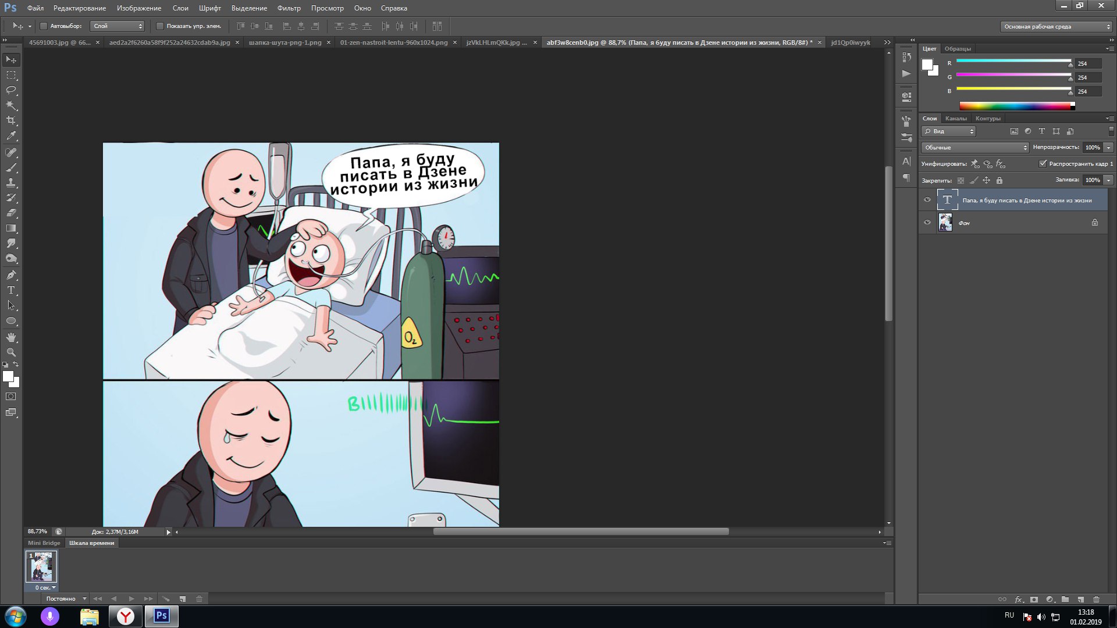This screenshot has width=1117, height=628.
Task: Select the Crop tool
Action: (11, 120)
